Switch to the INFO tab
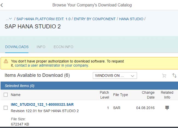Image resolution: width=178 pixels, height=128 pixels. (41, 47)
